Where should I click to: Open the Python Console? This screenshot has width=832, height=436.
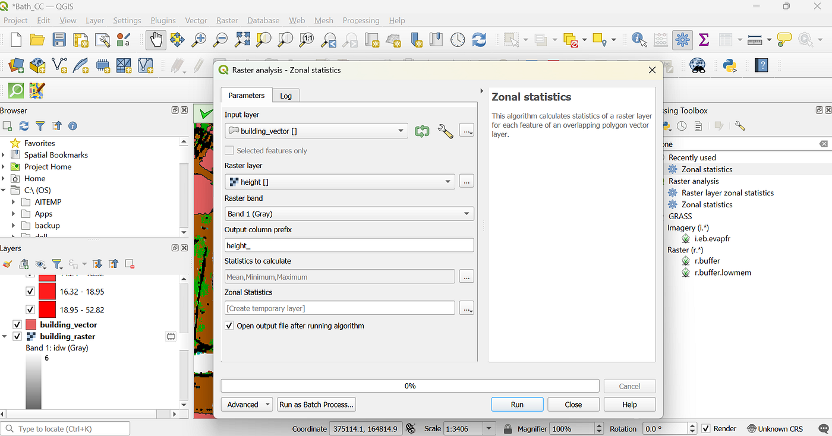[x=730, y=65]
